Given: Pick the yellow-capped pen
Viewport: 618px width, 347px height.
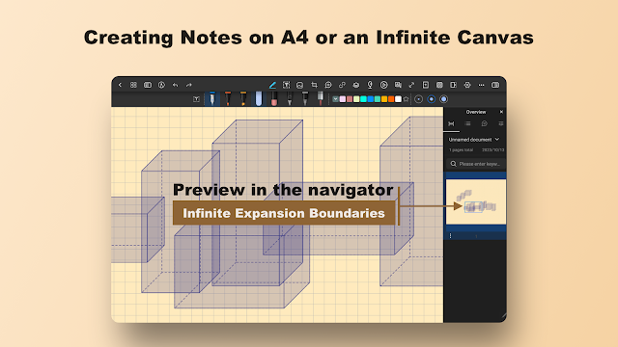Looking at the screenshot, I should (x=243, y=98).
